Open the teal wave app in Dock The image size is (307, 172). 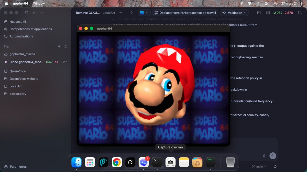pos(103,162)
